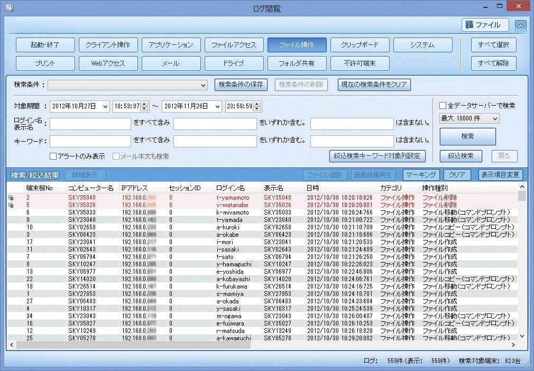This screenshot has width=534, height=371.
Task: Select row with login v-watanabe
Action: pyautogui.click(x=262, y=205)
